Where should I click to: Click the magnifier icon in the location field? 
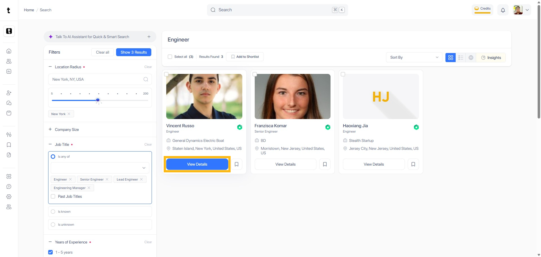[146, 79]
